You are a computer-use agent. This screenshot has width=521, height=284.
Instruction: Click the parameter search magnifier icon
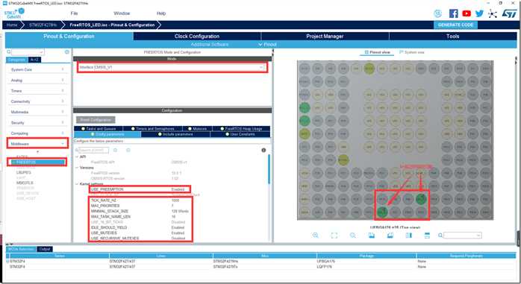(77, 151)
